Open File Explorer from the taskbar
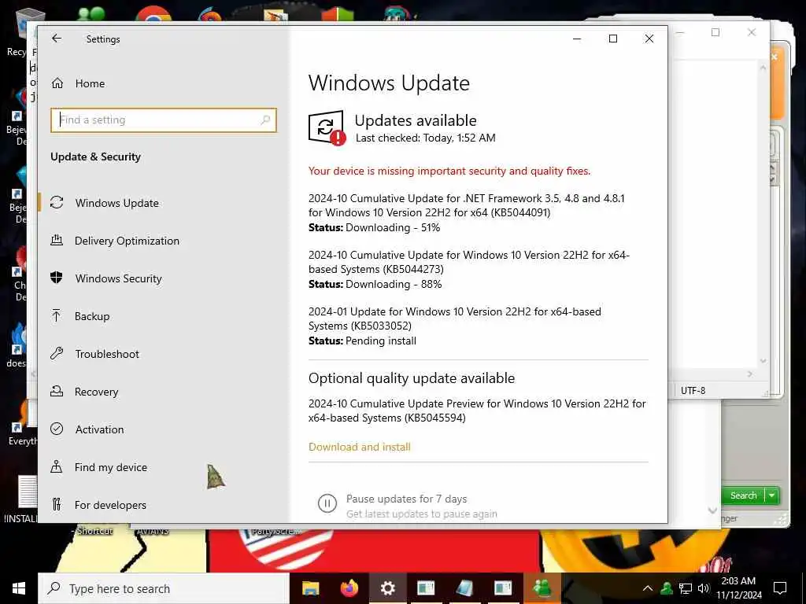The image size is (806, 604). coord(310,588)
